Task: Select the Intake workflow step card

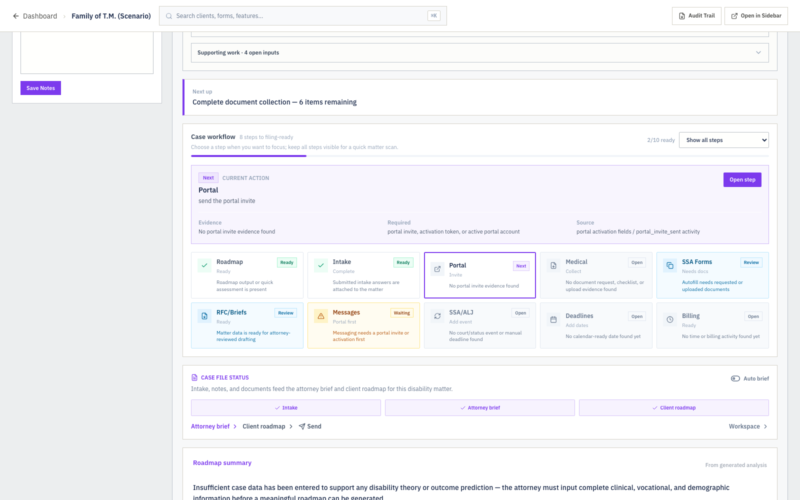Action: [363, 275]
